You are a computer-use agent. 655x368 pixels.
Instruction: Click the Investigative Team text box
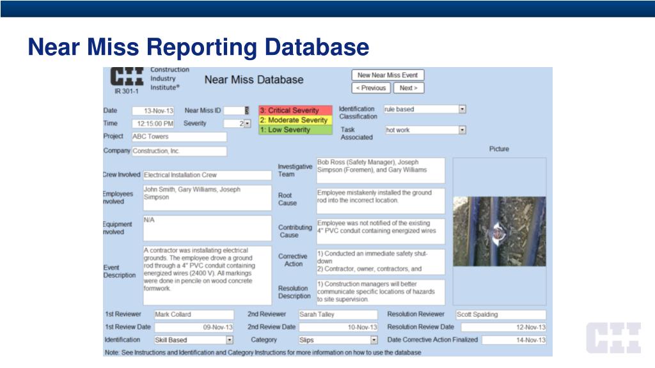click(381, 170)
